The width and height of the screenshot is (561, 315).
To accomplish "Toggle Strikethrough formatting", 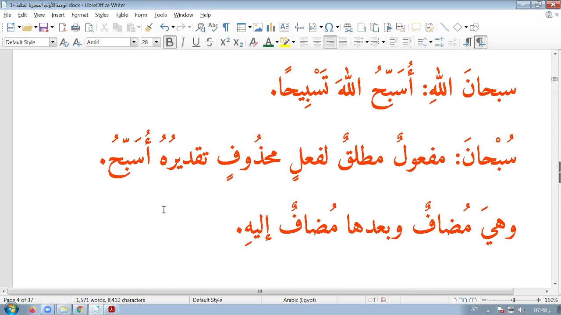I will pos(209,42).
